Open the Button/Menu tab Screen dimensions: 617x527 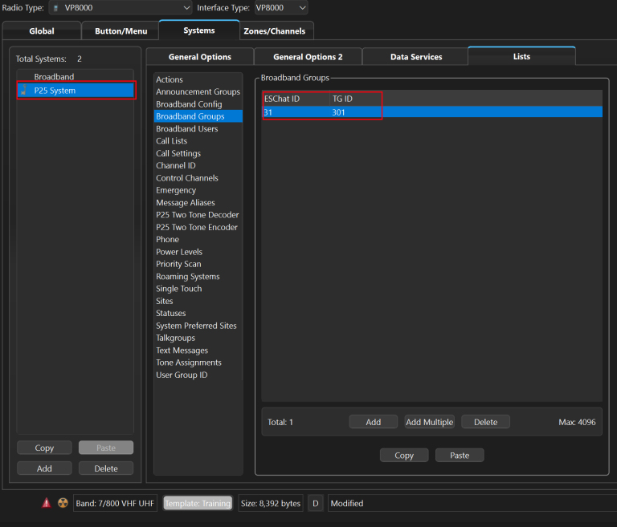coord(121,31)
